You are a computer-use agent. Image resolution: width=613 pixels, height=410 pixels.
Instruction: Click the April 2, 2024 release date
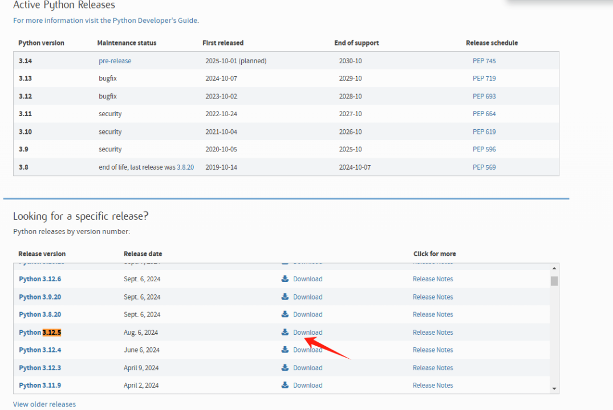[x=141, y=386]
